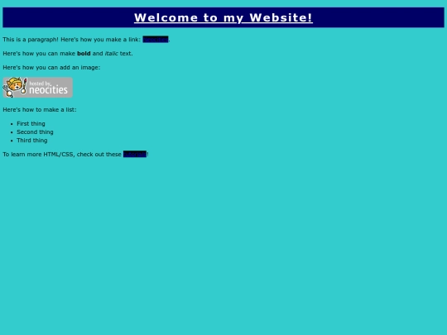Click 'Here's how you can add an image:' text
Viewport: 447px width, 335px height.
[x=51, y=68]
